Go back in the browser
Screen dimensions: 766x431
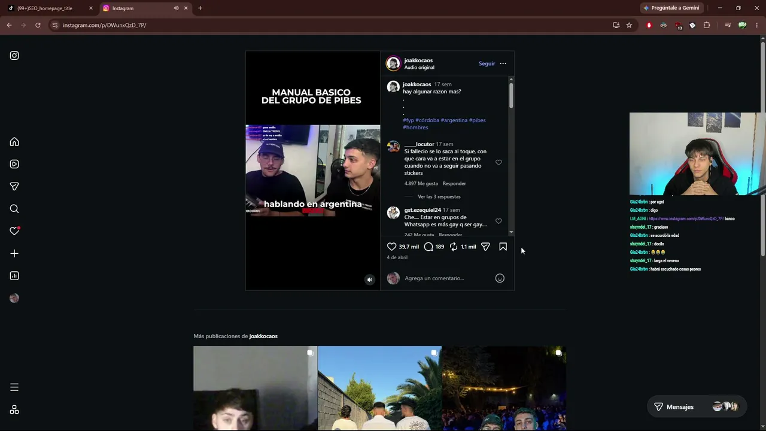click(x=9, y=25)
